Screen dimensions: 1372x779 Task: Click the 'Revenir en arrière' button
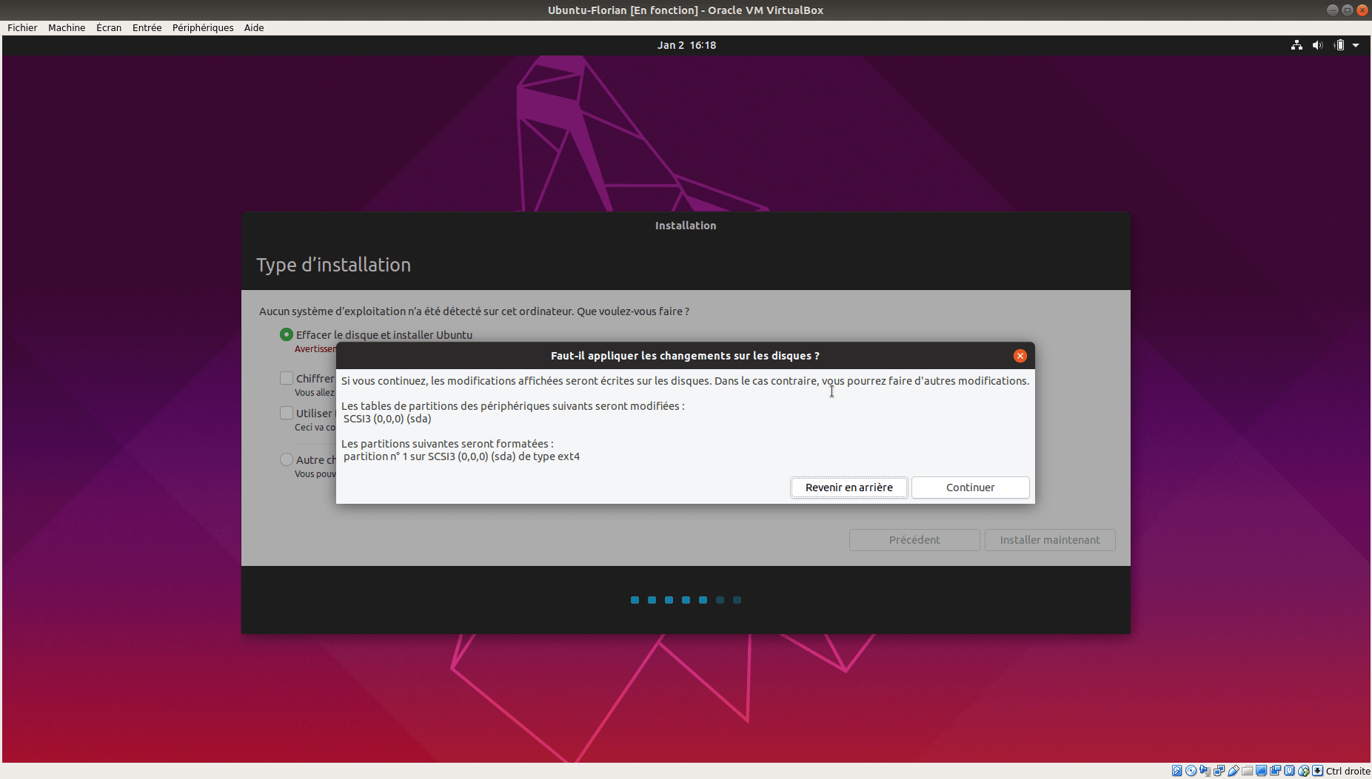[x=849, y=488]
